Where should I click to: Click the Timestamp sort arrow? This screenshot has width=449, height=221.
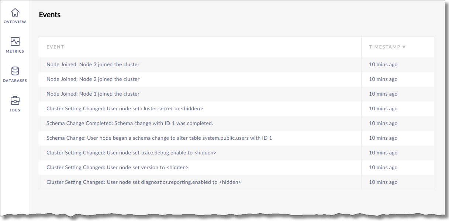click(404, 47)
